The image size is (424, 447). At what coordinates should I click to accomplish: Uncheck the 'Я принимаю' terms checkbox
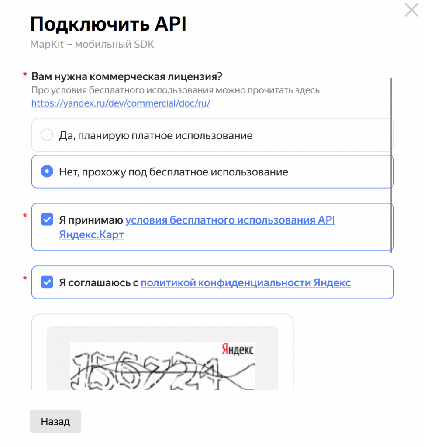pos(47,220)
